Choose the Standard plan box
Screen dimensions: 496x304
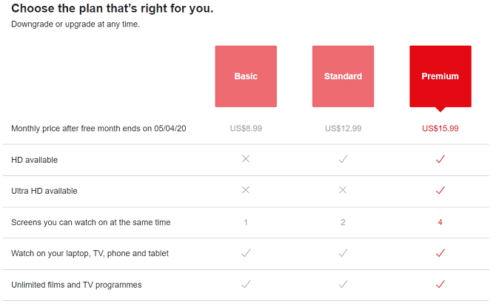click(343, 76)
